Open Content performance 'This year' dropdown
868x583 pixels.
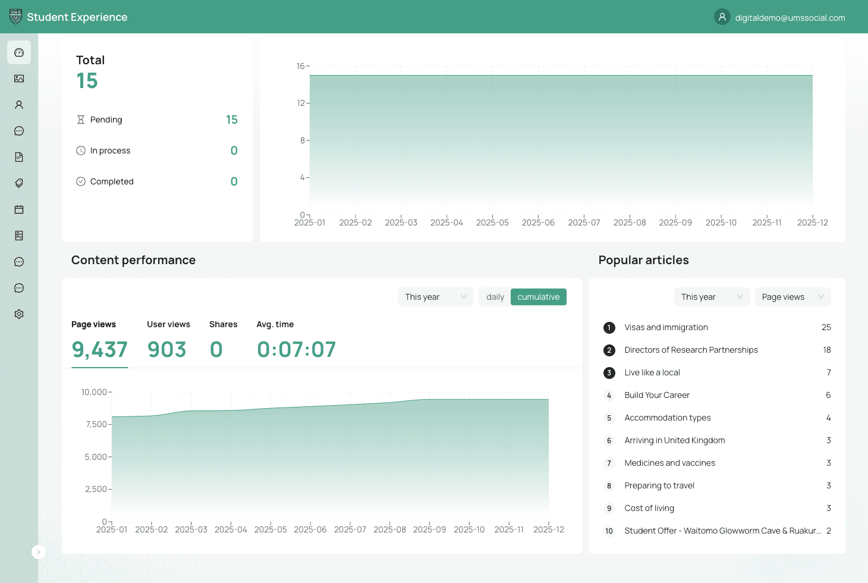point(435,297)
